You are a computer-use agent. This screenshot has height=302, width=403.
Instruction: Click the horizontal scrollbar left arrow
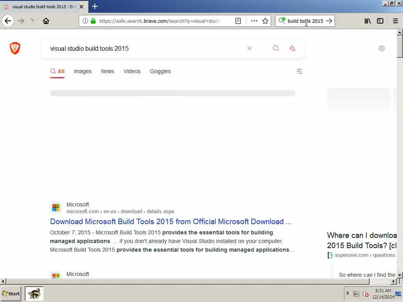click(3, 282)
